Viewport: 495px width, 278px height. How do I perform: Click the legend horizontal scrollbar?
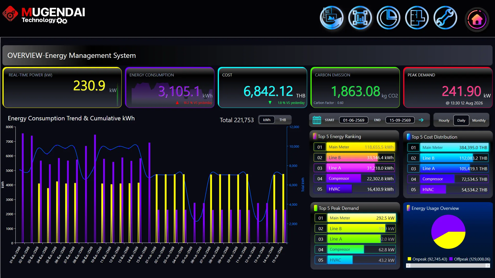pos(448,266)
